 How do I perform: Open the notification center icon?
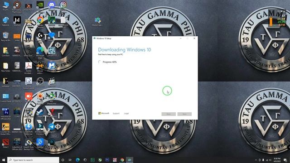(x=285, y=160)
